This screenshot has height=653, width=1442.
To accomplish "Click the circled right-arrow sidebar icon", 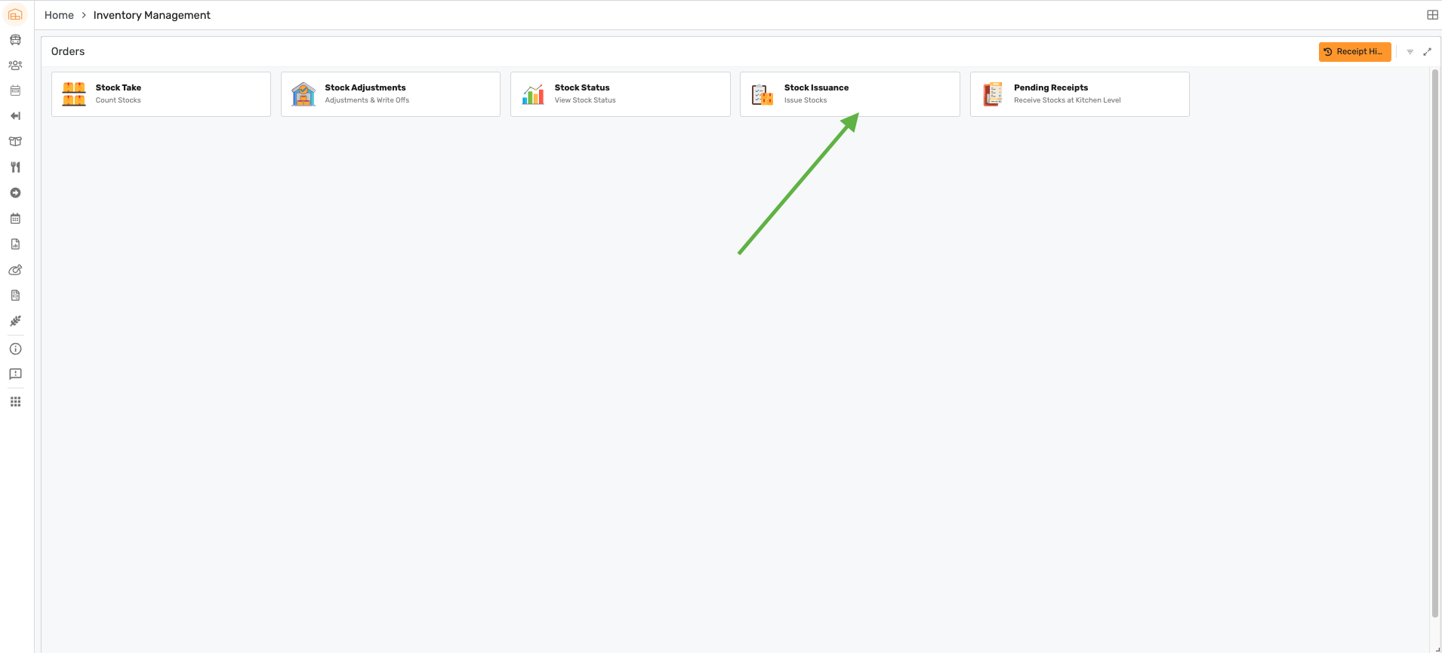I will click(x=15, y=193).
